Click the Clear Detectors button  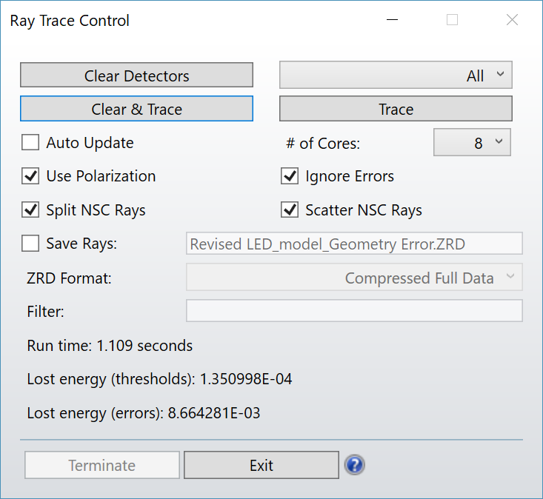(x=136, y=75)
